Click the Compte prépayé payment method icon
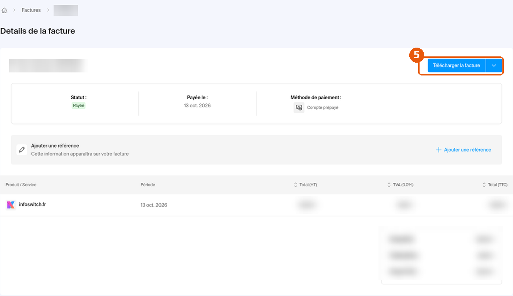This screenshot has height=296, width=513. point(299,108)
